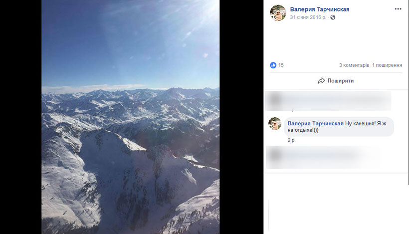Screen dimensions: 409x234
Task: Click commenter name Валерия Тарчинская in comment
Action: (315, 123)
